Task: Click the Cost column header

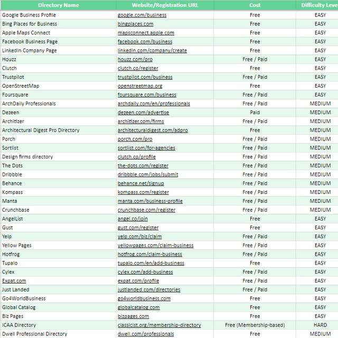Action: (255, 5)
